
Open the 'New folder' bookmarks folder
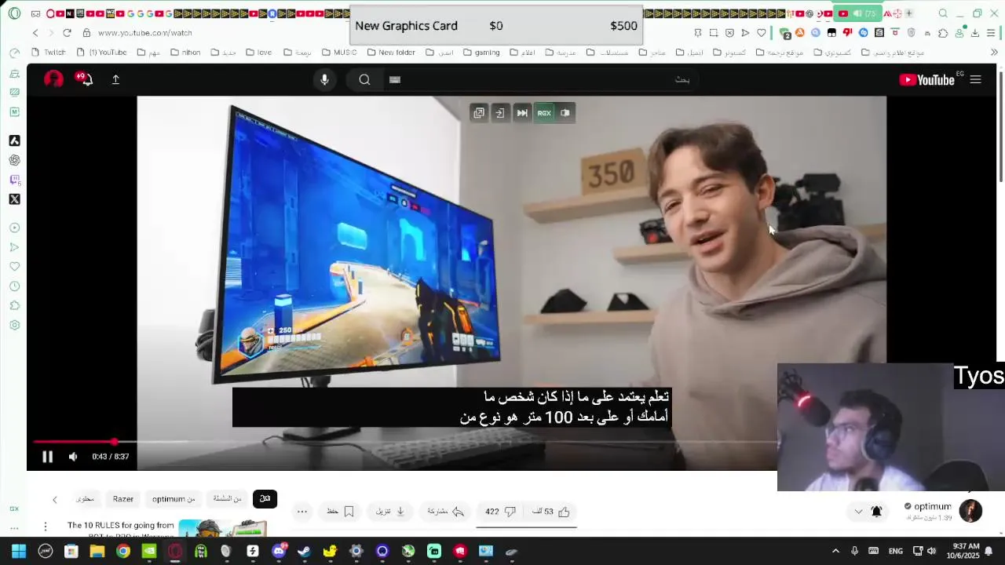click(390, 53)
